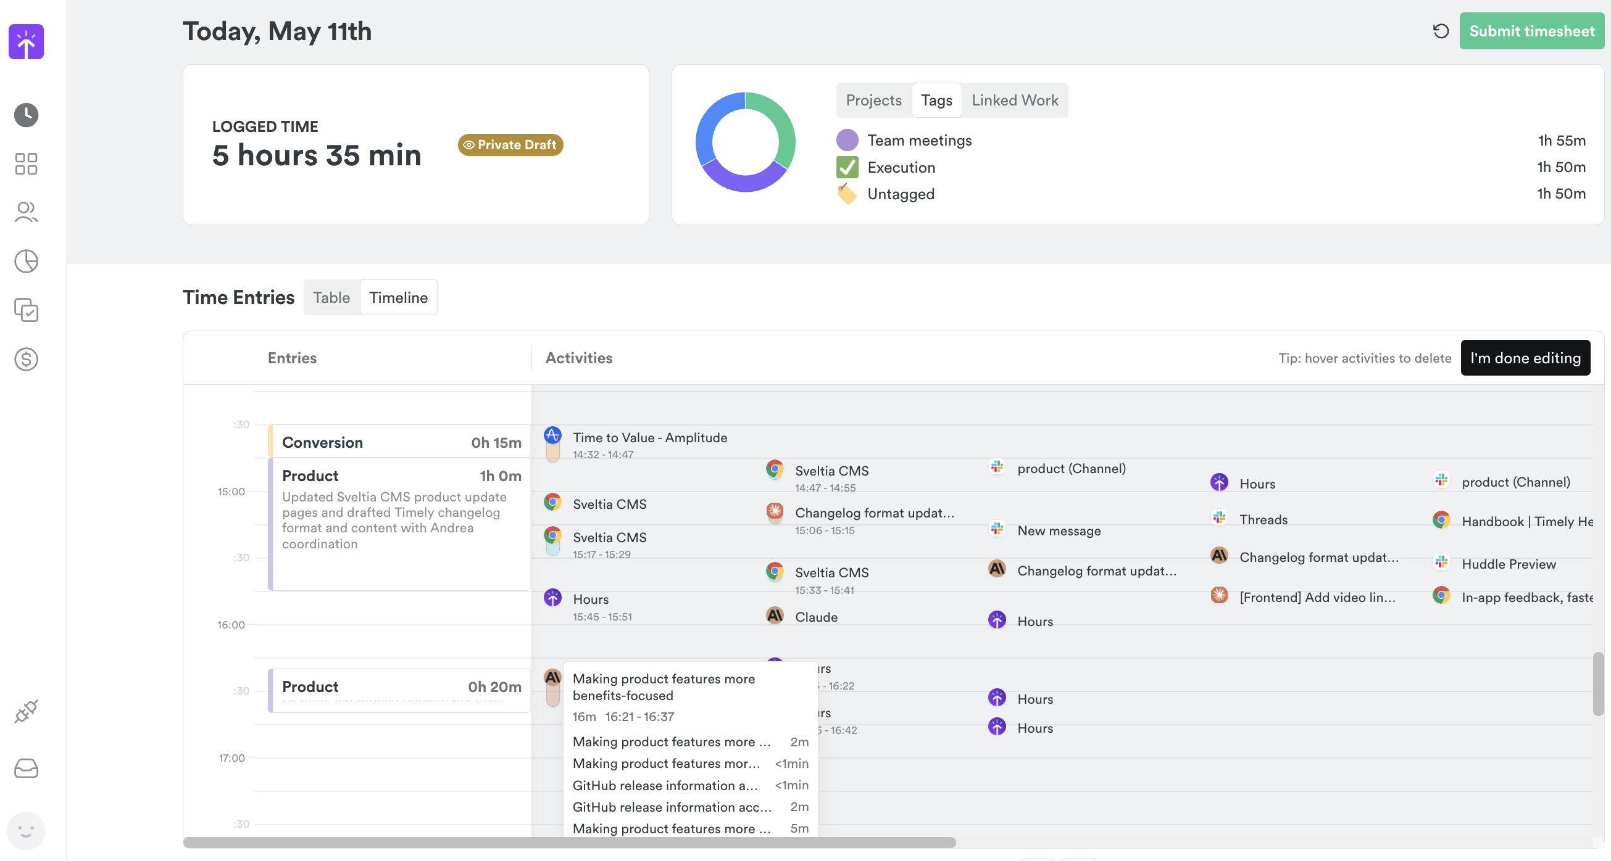1611x861 pixels.
Task: Open the Product 1h 0m entry
Action: [399, 524]
